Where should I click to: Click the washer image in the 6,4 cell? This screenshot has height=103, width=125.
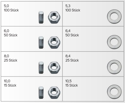coord(114,42)
